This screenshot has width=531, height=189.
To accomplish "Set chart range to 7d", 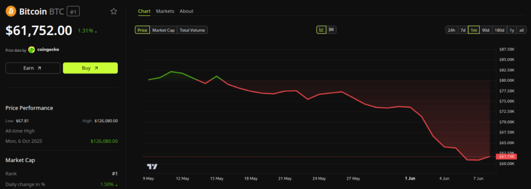I will [x=463, y=30].
